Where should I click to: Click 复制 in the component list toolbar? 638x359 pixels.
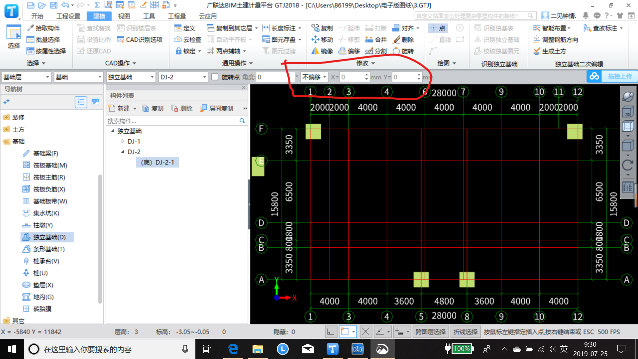coord(153,108)
